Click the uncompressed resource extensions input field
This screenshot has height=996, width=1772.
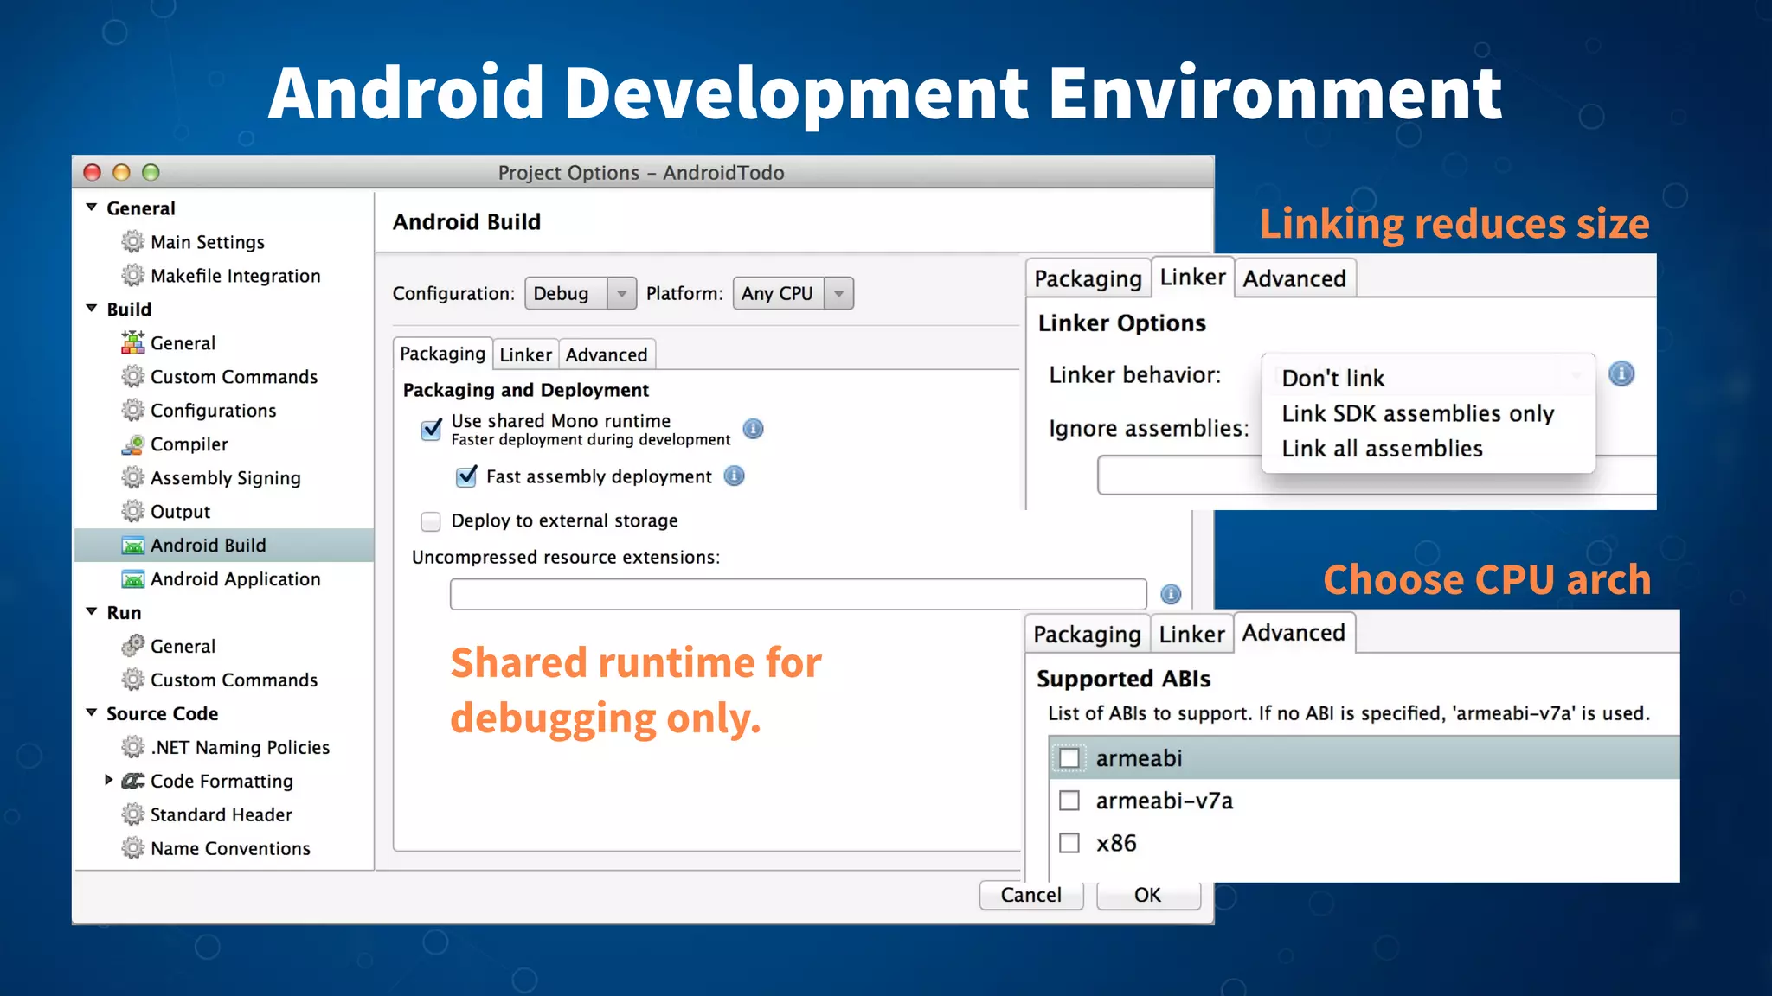coord(798,594)
